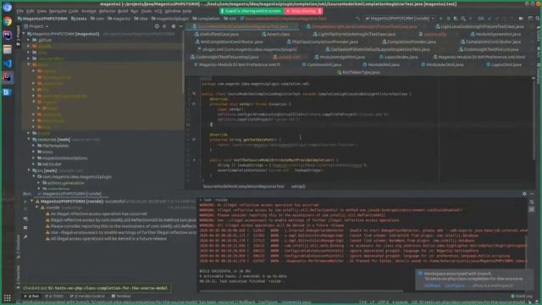Expand the META-INF folder

tap(34, 164)
